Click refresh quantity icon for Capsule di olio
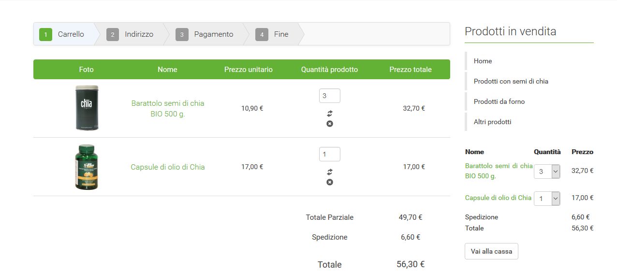The image size is (617, 272). (330, 172)
